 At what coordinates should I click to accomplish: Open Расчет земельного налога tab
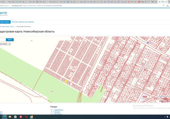[x=23, y=22]
